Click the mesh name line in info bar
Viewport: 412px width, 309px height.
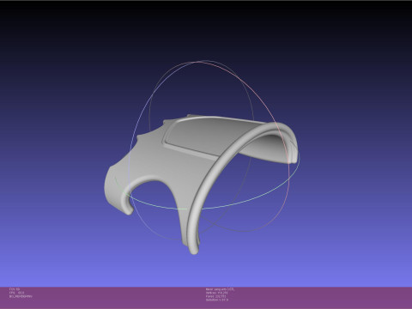pyautogui.click(x=220, y=289)
